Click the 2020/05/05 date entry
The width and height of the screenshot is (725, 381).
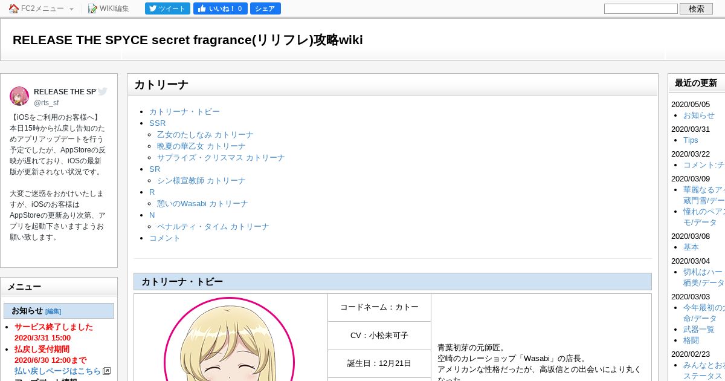pos(691,105)
